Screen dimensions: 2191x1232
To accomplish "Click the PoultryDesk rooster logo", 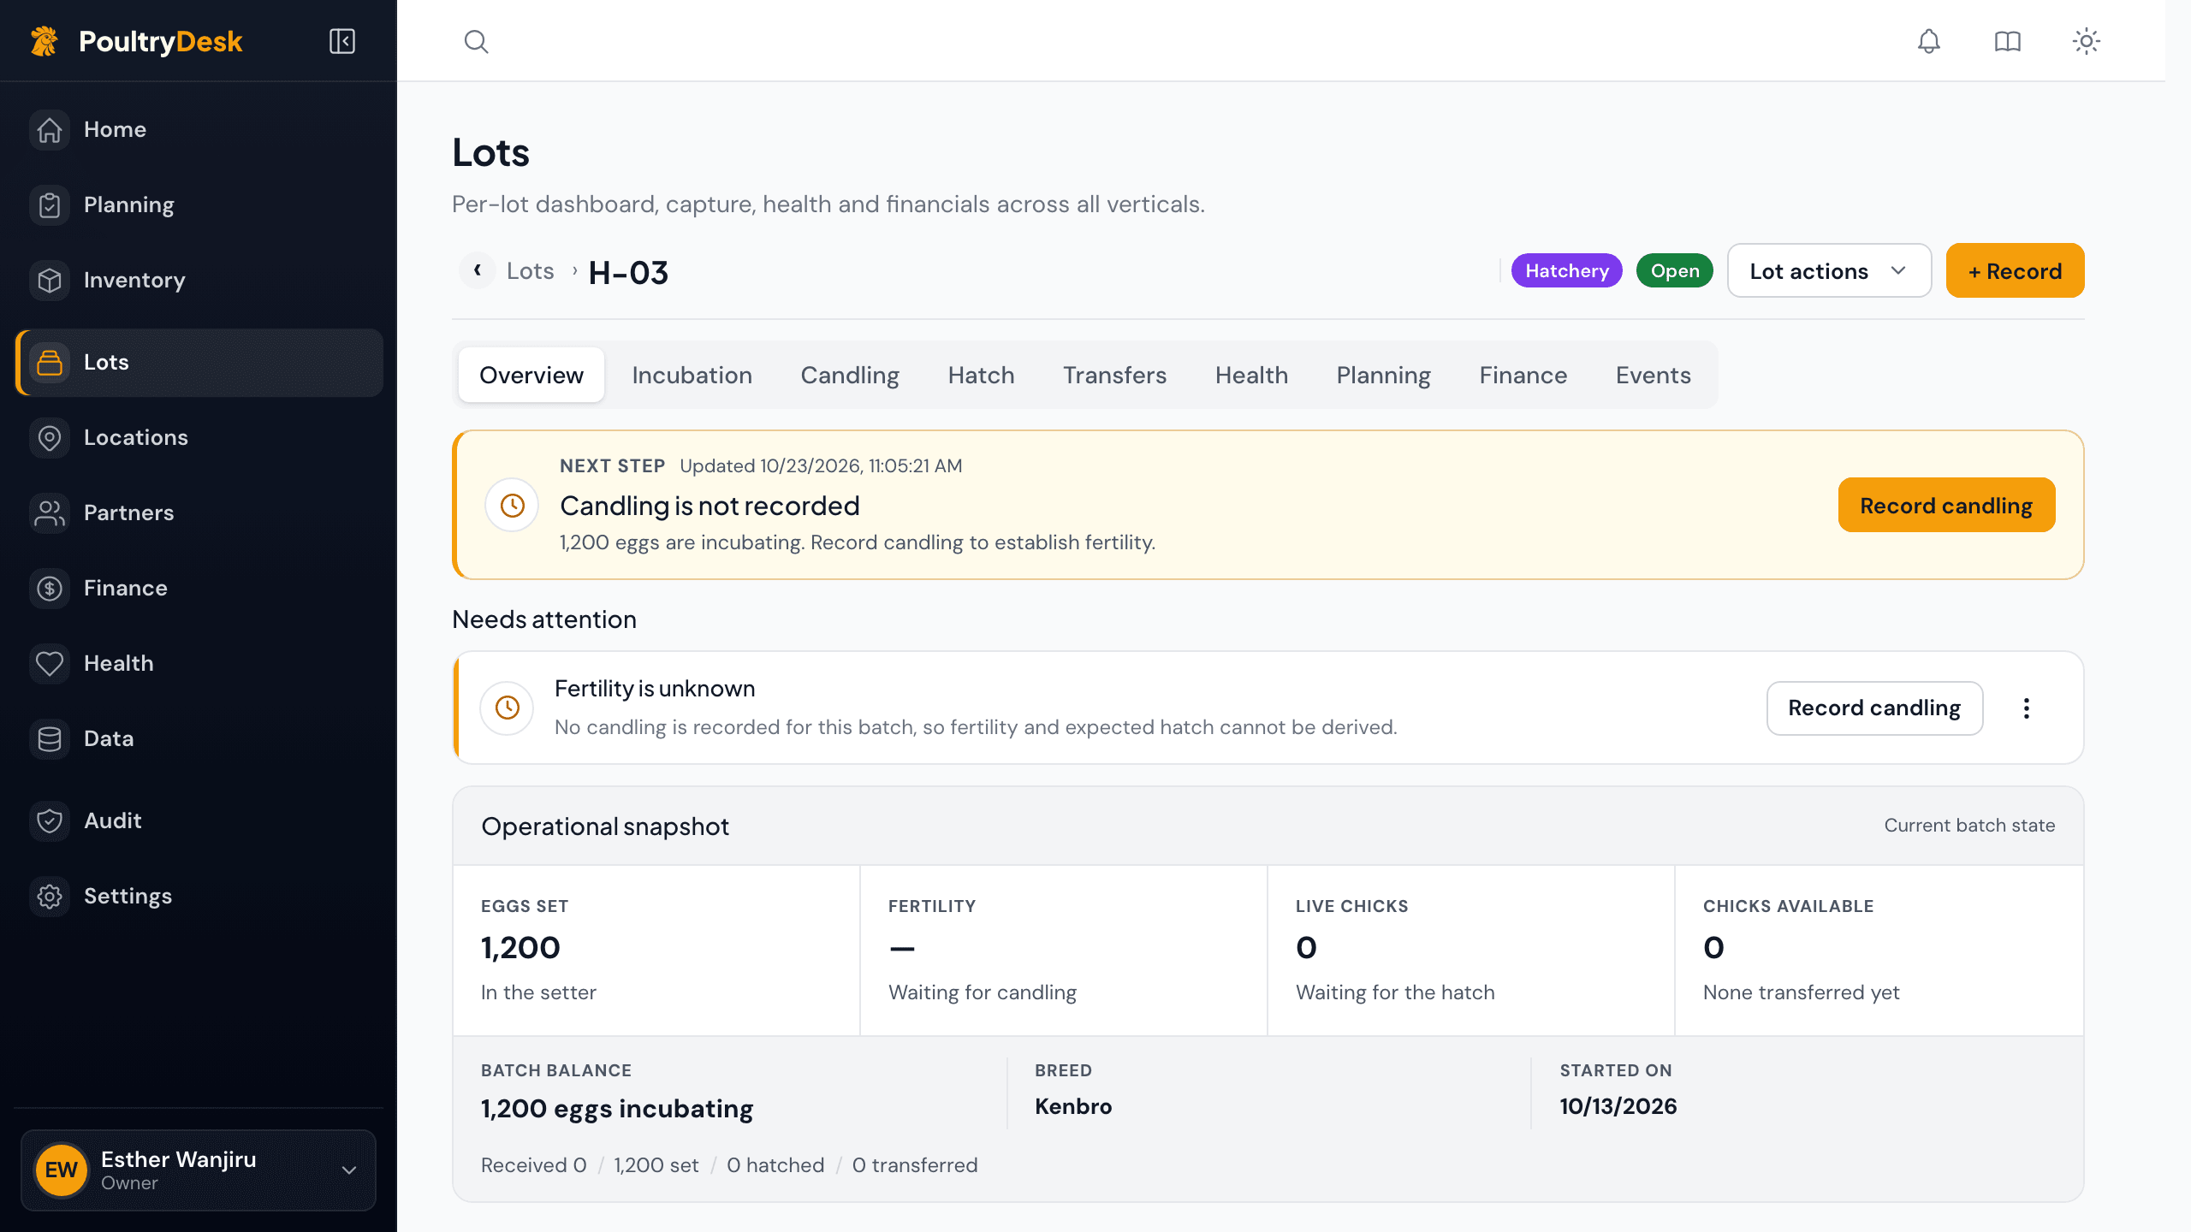I will pos(45,41).
